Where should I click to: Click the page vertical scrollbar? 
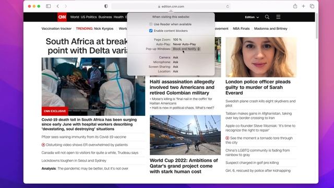[x=317, y=26]
